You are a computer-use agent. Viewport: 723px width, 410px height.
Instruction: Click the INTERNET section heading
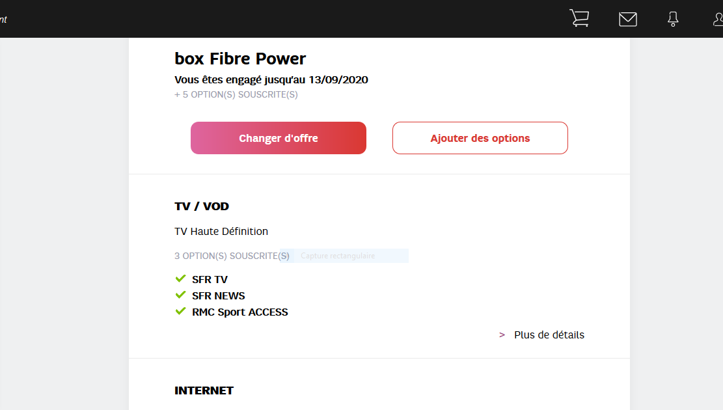pyautogui.click(x=204, y=390)
